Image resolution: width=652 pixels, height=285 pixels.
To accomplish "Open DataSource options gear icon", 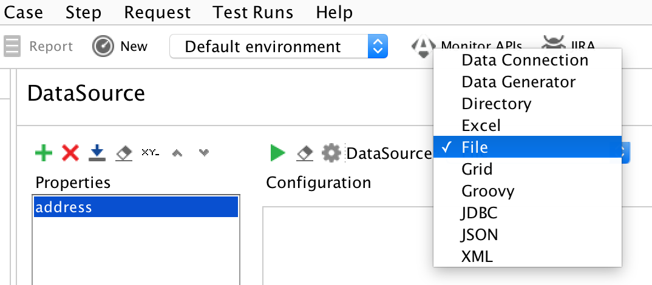I will [x=331, y=153].
